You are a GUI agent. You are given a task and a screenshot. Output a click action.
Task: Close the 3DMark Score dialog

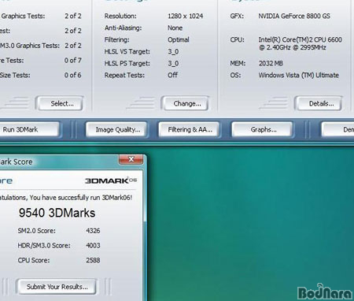131,159
